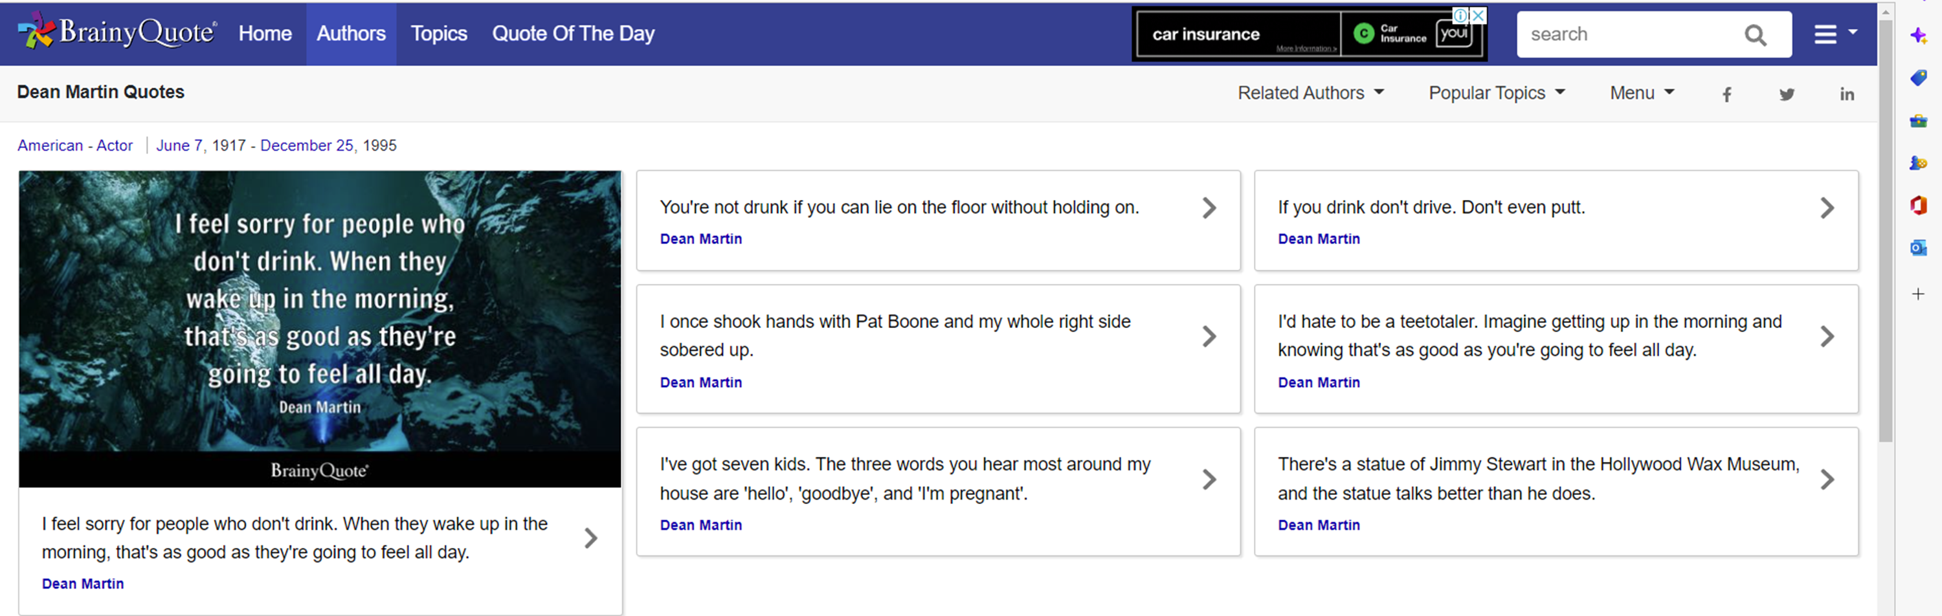The height and width of the screenshot is (616, 1942).
Task: Open arrow for 'seven kids' quote
Action: [x=1209, y=479]
